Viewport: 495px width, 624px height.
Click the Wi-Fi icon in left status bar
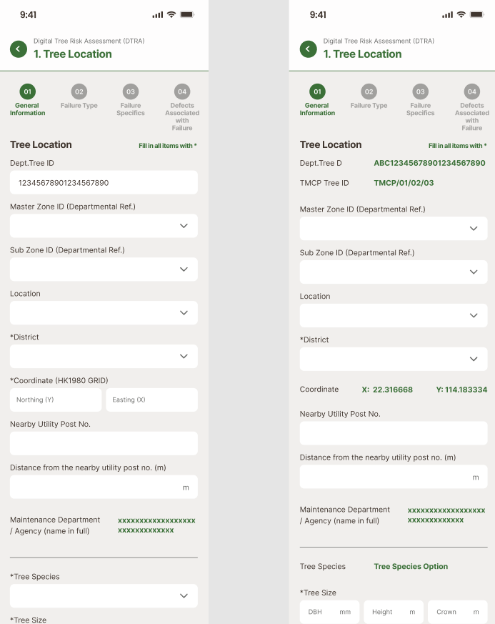tap(171, 14)
